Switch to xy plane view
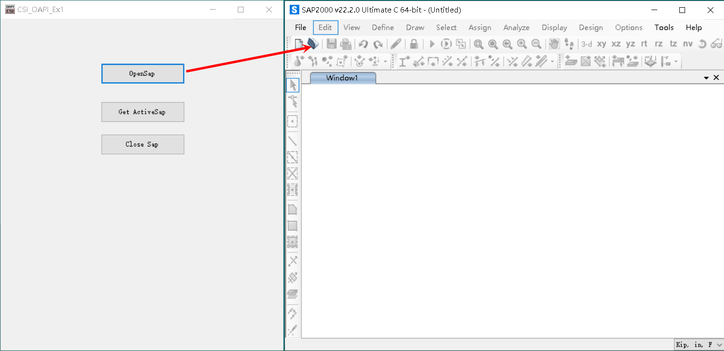 (x=601, y=44)
